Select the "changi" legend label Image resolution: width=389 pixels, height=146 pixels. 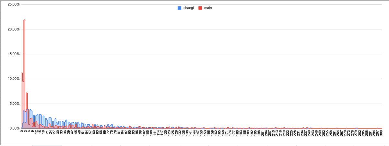188,7
